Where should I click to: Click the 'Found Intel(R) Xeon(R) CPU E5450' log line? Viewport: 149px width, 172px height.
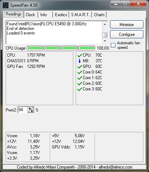click(x=47, y=24)
